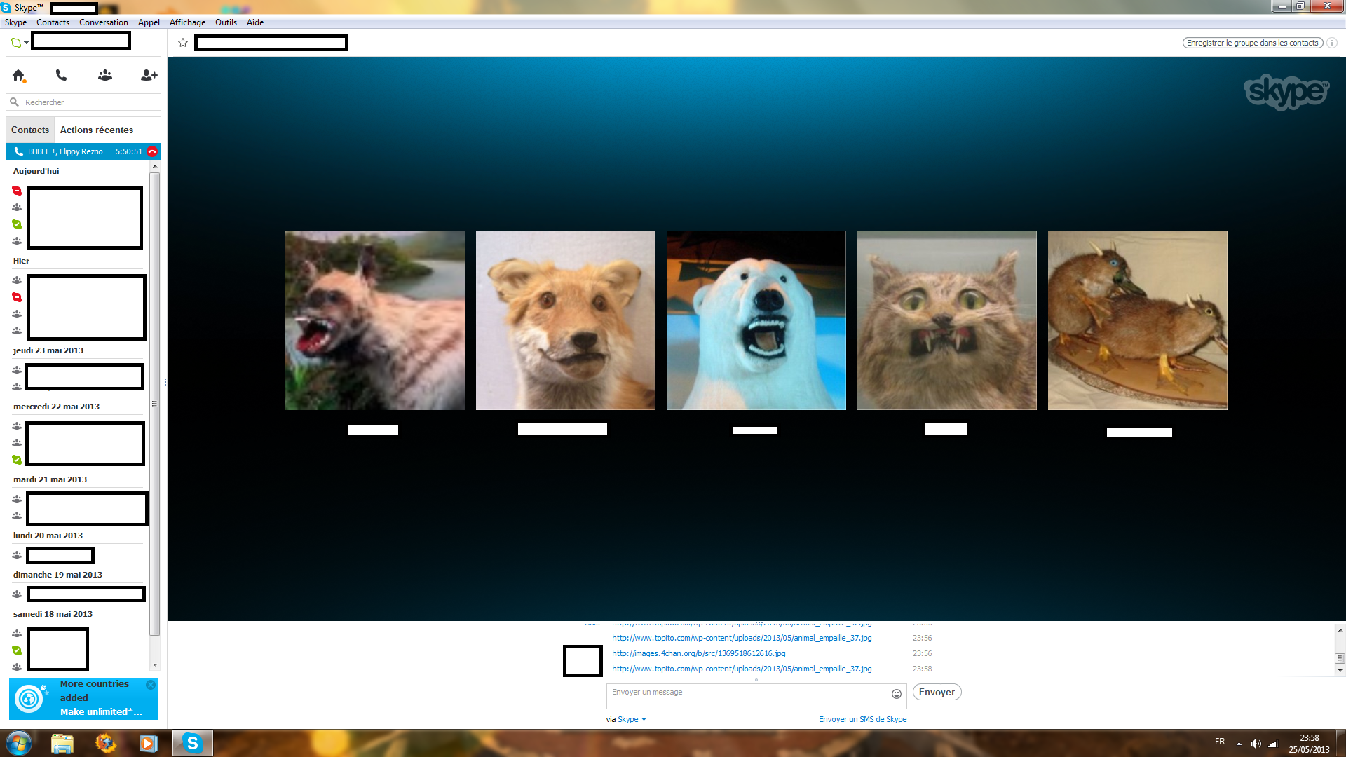The width and height of the screenshot is (1346, 757).
Task: Open the Conversation menu
Action: [x=103, y=22]
